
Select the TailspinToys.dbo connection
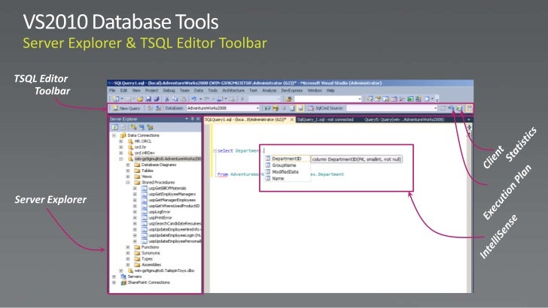pos(164,270)
